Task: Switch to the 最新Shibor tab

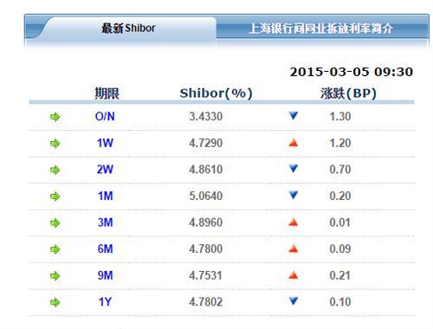Action: pyautogui.click(x=128, y=29)
